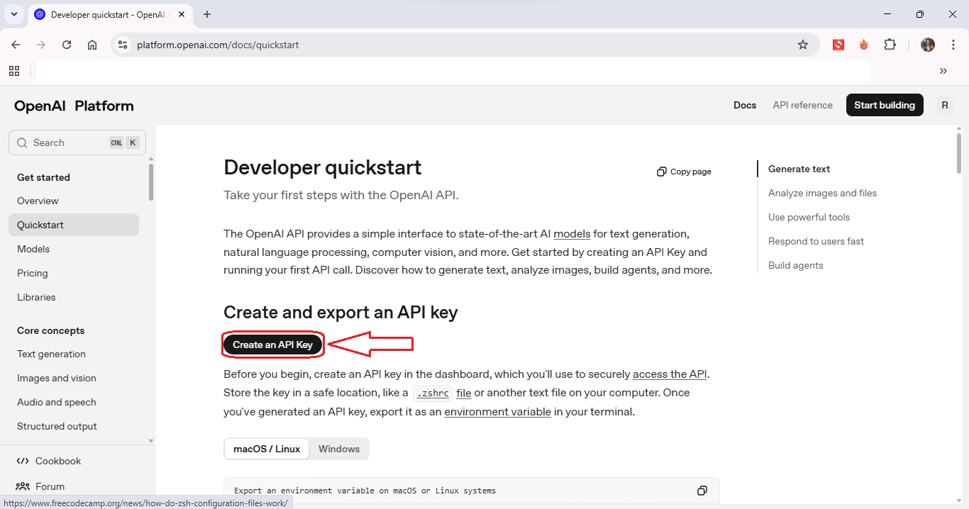Expand the tab search dropdown arrow
The width and height of the screenshot is (969, 509).
(13, 14)
